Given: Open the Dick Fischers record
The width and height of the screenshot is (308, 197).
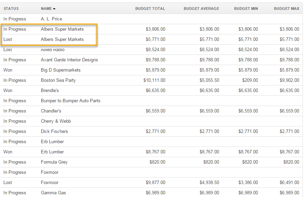Looking at the screenshot, I should (55, 131).
